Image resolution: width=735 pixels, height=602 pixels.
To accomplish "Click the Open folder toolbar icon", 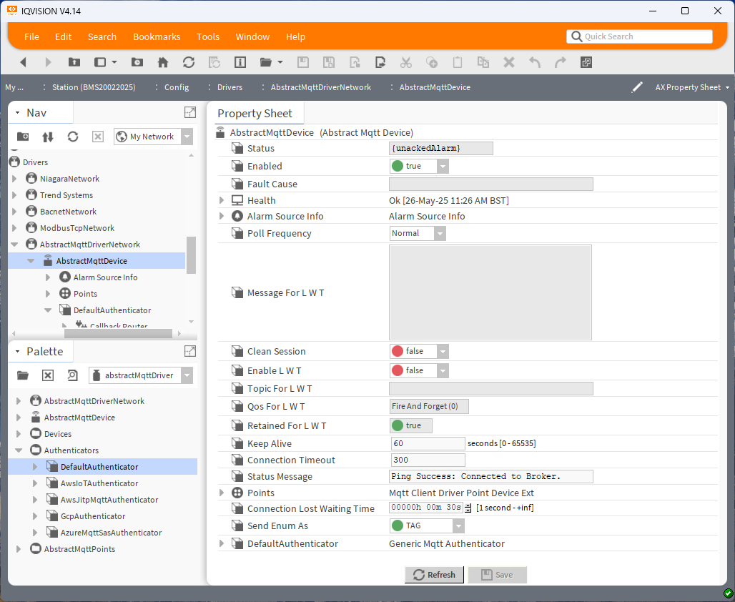I will (266, 62).
